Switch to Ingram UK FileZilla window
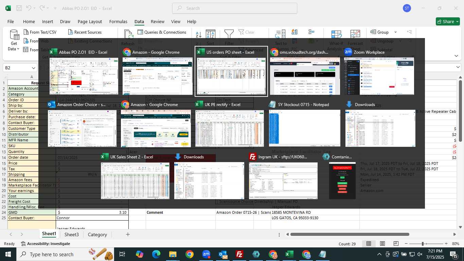This screenshot has width=464, height=261. pos(283,176)
